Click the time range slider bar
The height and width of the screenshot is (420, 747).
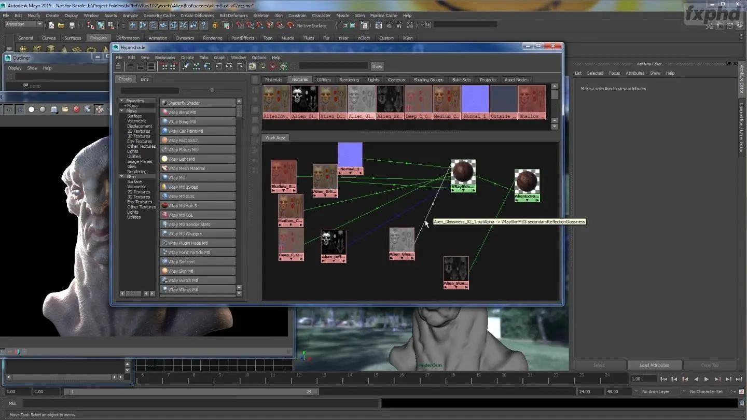(x=191, y=391)
